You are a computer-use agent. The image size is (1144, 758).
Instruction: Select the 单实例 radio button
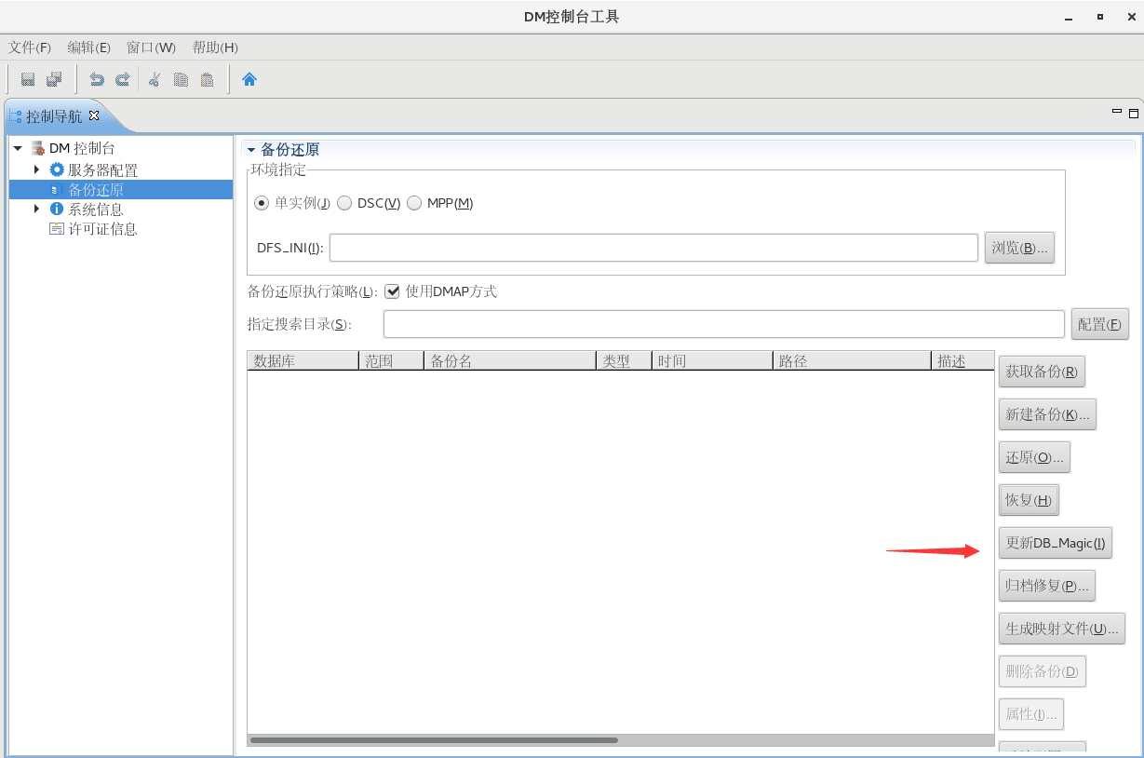[x=262, y=203]
